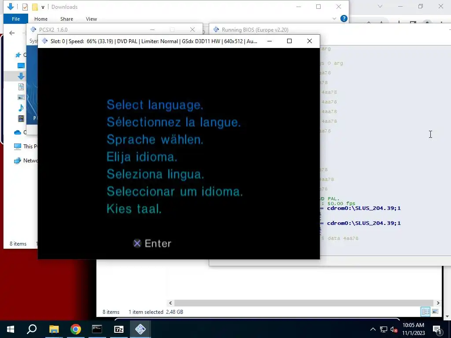Viewport: 451px width, 338px height.
Task: Click 'Sprache wählen.' line
Action: click(x=155, y=140)
